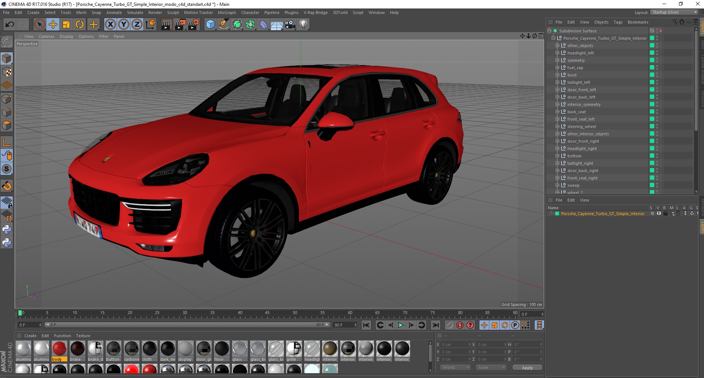
Task: Switch to Polygons mode
Action: click(x=7, y=125)
